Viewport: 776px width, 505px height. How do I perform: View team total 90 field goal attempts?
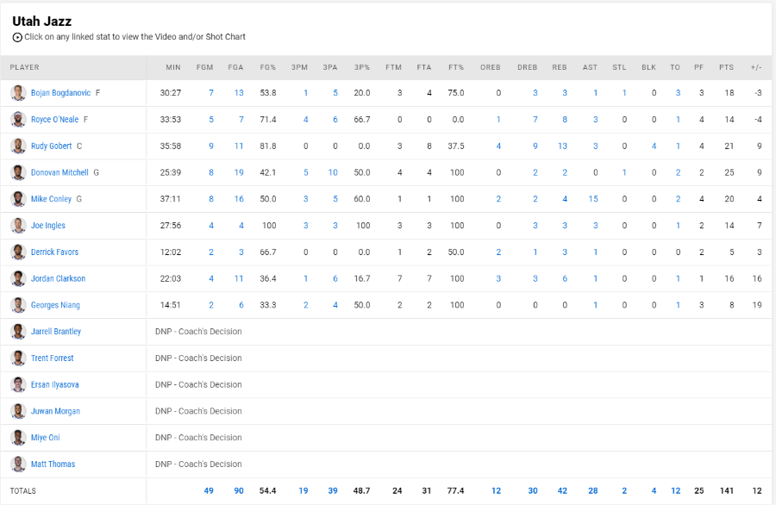(239, 490)
